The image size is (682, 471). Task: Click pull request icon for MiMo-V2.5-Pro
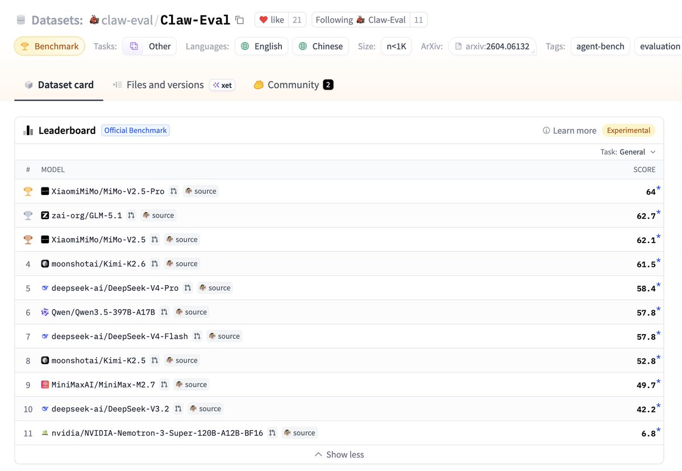click(174, 191)
